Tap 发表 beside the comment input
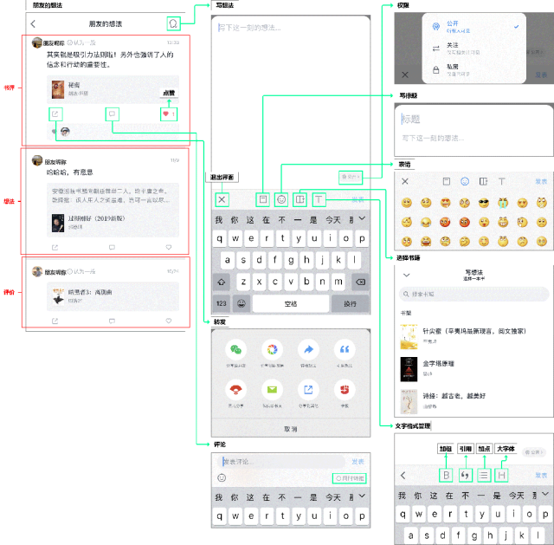This screenshot has height=545, width=554. pos(358,462)
